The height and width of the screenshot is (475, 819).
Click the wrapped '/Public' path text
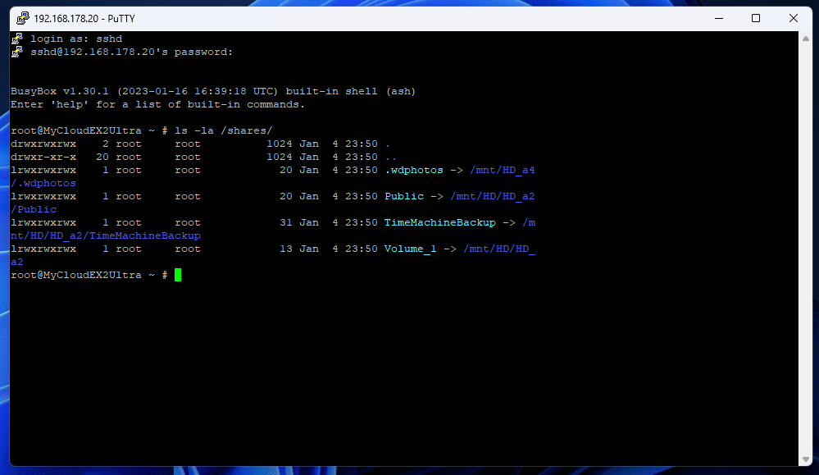point(34,209)
